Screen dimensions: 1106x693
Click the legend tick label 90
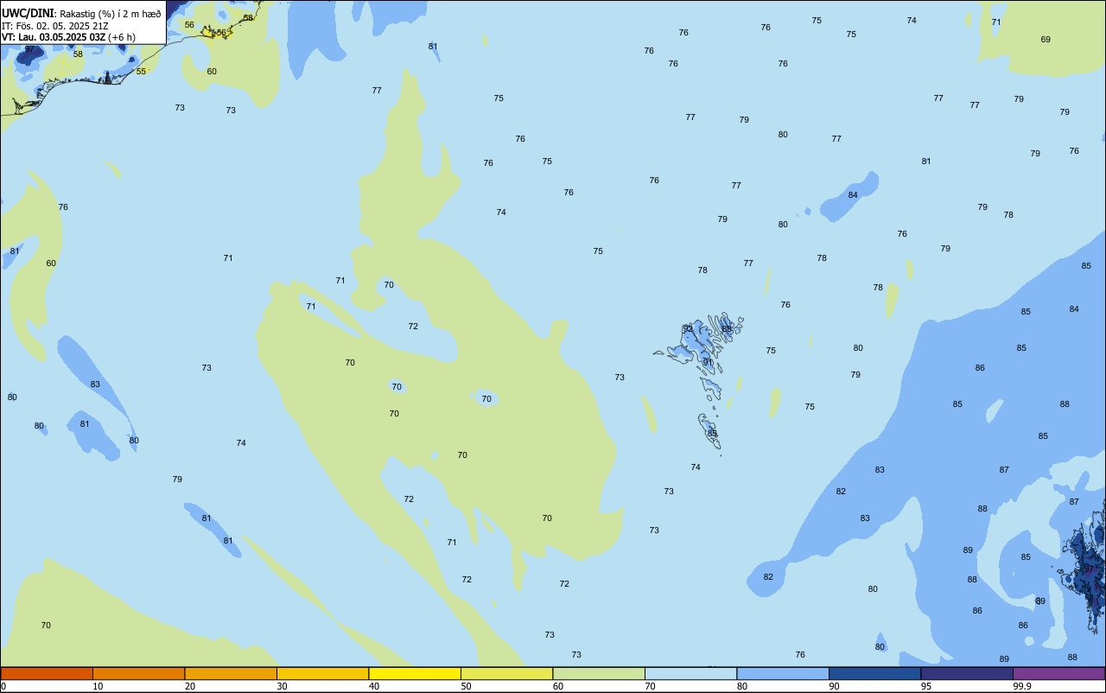(x=834, y=686)
